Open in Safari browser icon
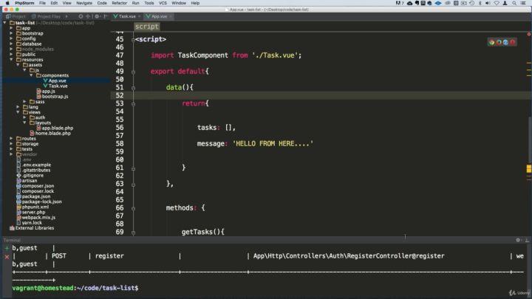This screenshot has width=532, height=299. [x=505, y=42]
